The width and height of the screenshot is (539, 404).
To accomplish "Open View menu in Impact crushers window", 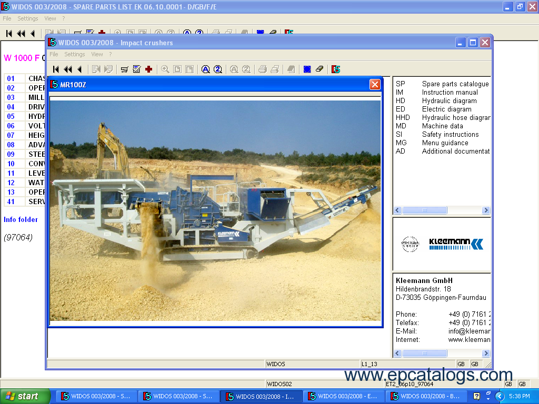I will pyautogui.click(x=97, y=54).
